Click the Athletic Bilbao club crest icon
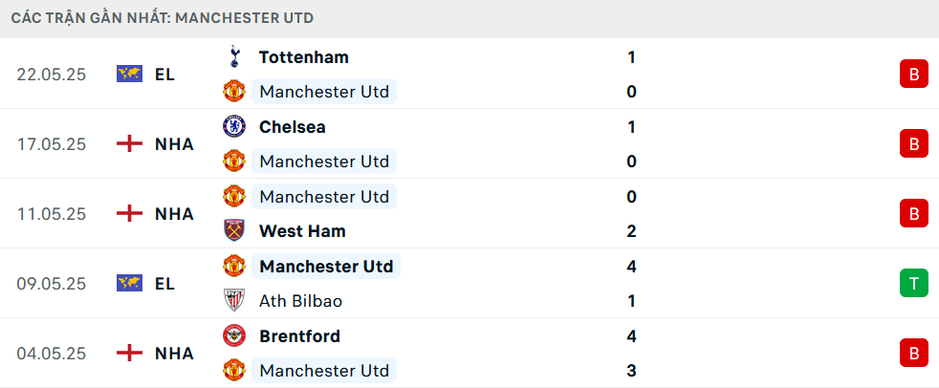 tap(234, 300)
